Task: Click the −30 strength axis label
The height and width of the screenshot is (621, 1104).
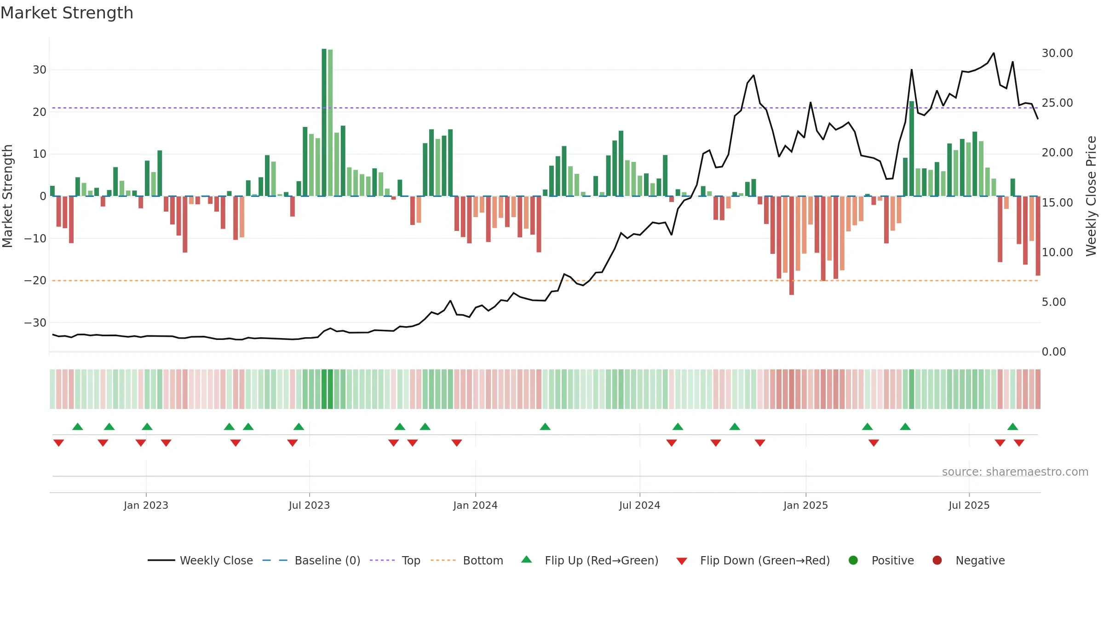Action: pos(35,323)
